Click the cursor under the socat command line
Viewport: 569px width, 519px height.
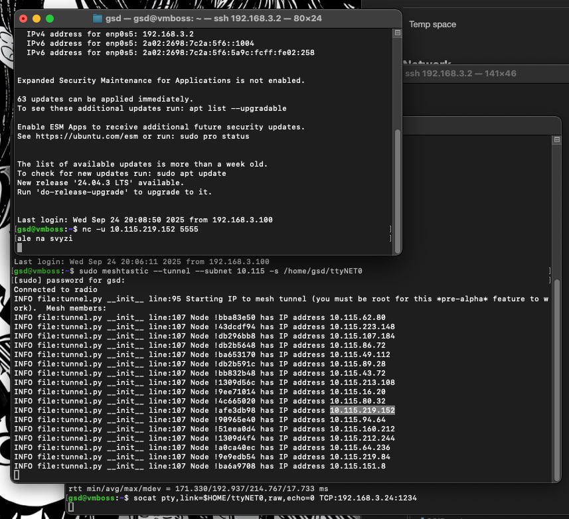70,507
